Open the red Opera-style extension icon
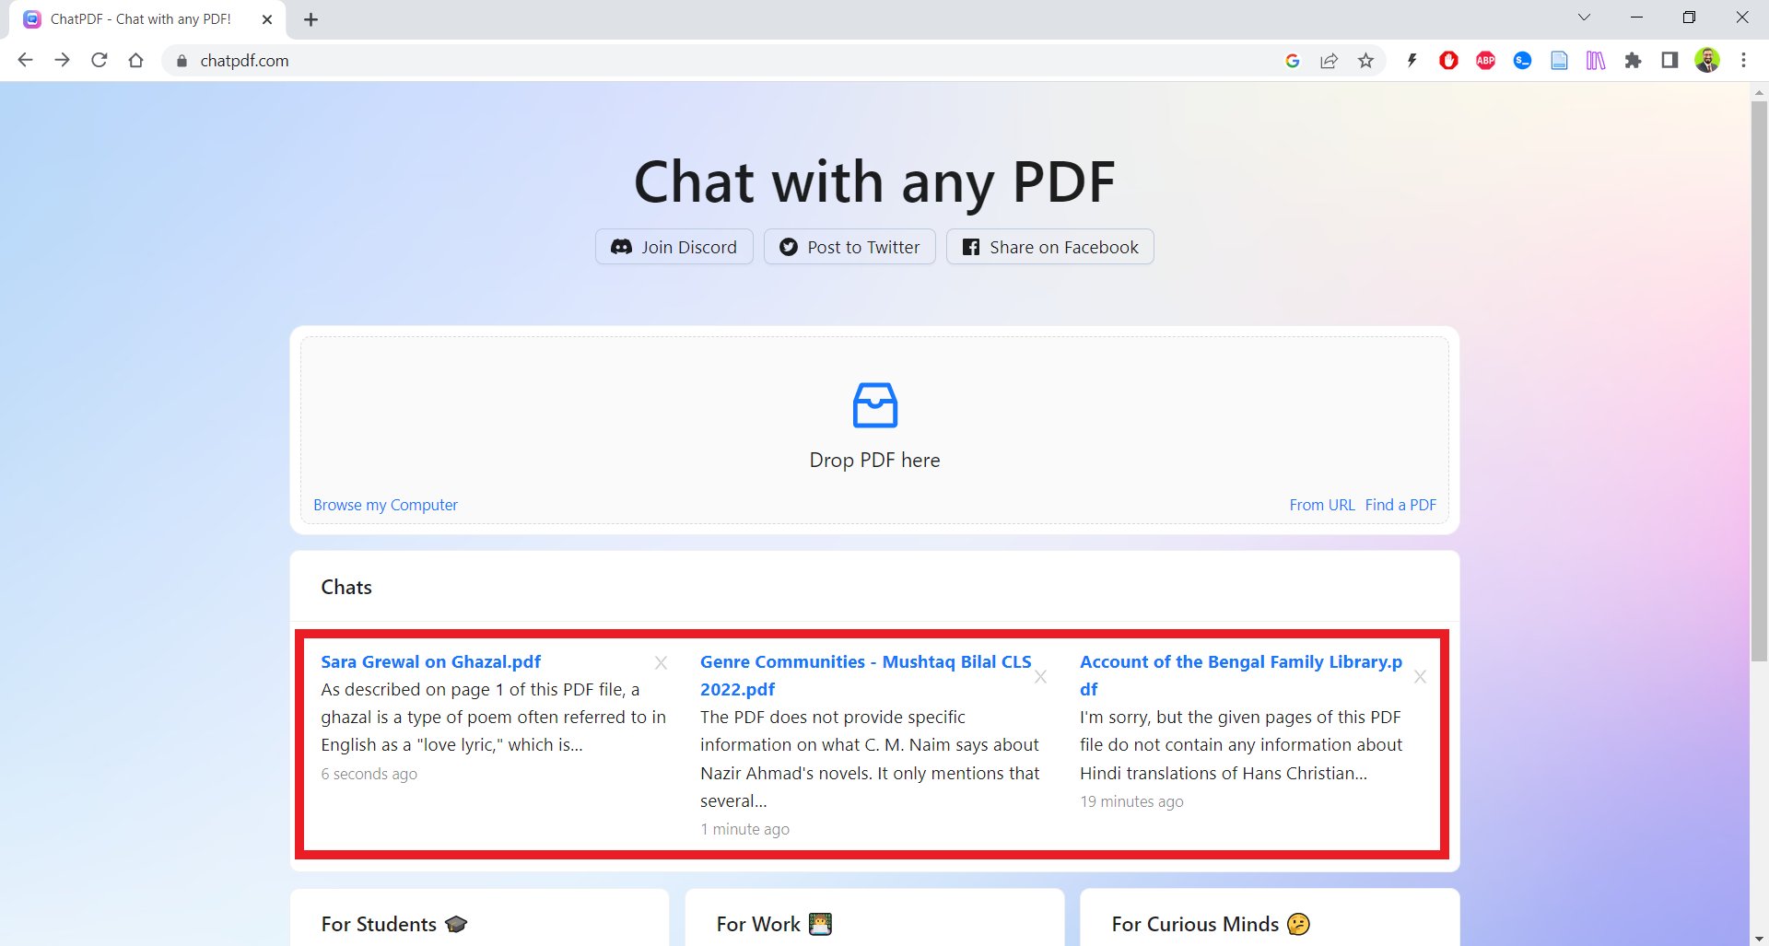Viewport: 1769px width, 946px height. pos(1448,61)
